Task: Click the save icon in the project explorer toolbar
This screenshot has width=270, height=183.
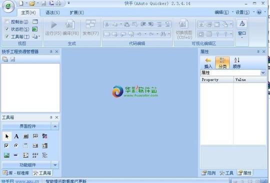Action: click(13, 59)
